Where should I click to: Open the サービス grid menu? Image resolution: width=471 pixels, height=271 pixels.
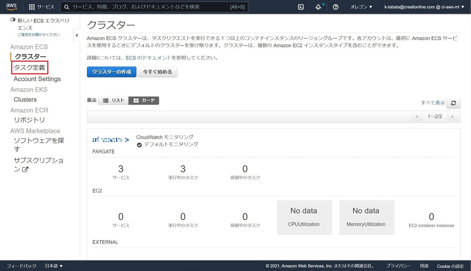click(x=42, y=7)
